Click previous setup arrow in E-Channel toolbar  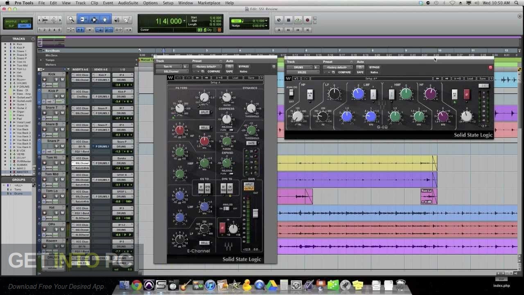[197, 77]
